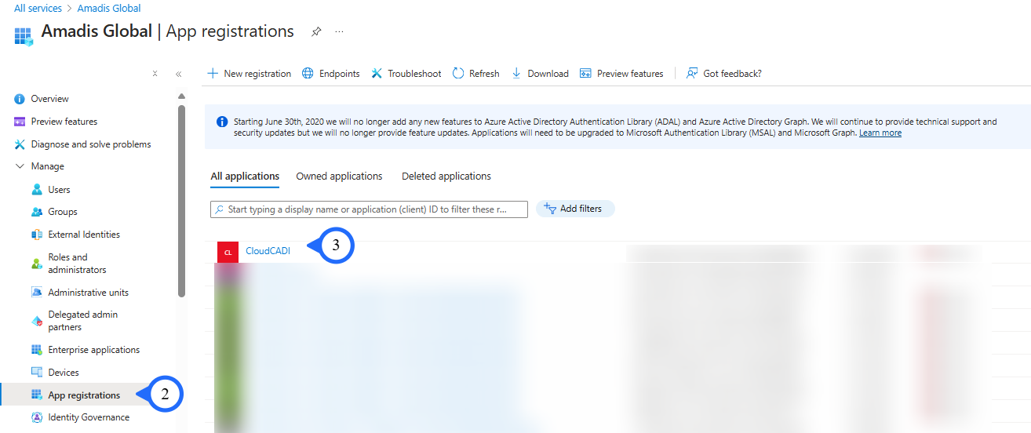Click the Identity Governance icon
Viewport: 1031px width, 433px height.
[x=36, y=417]
